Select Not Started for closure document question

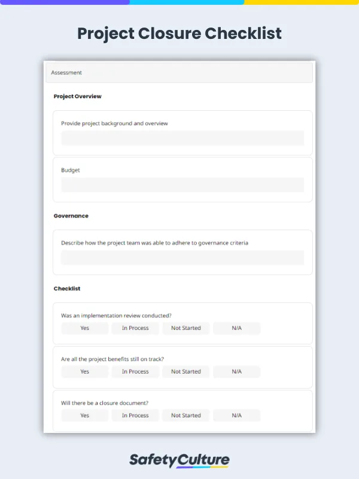click(185, 416)
